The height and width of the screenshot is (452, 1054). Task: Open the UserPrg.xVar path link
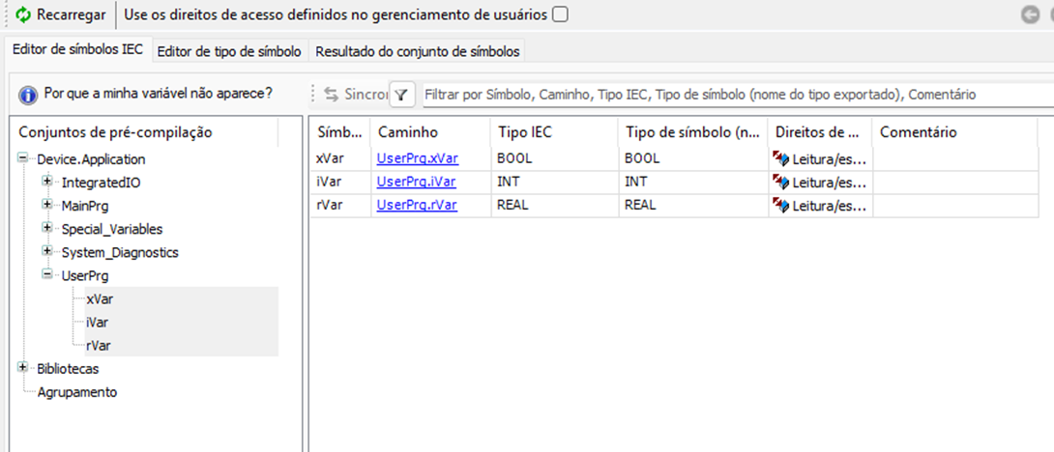coord(417,158)
